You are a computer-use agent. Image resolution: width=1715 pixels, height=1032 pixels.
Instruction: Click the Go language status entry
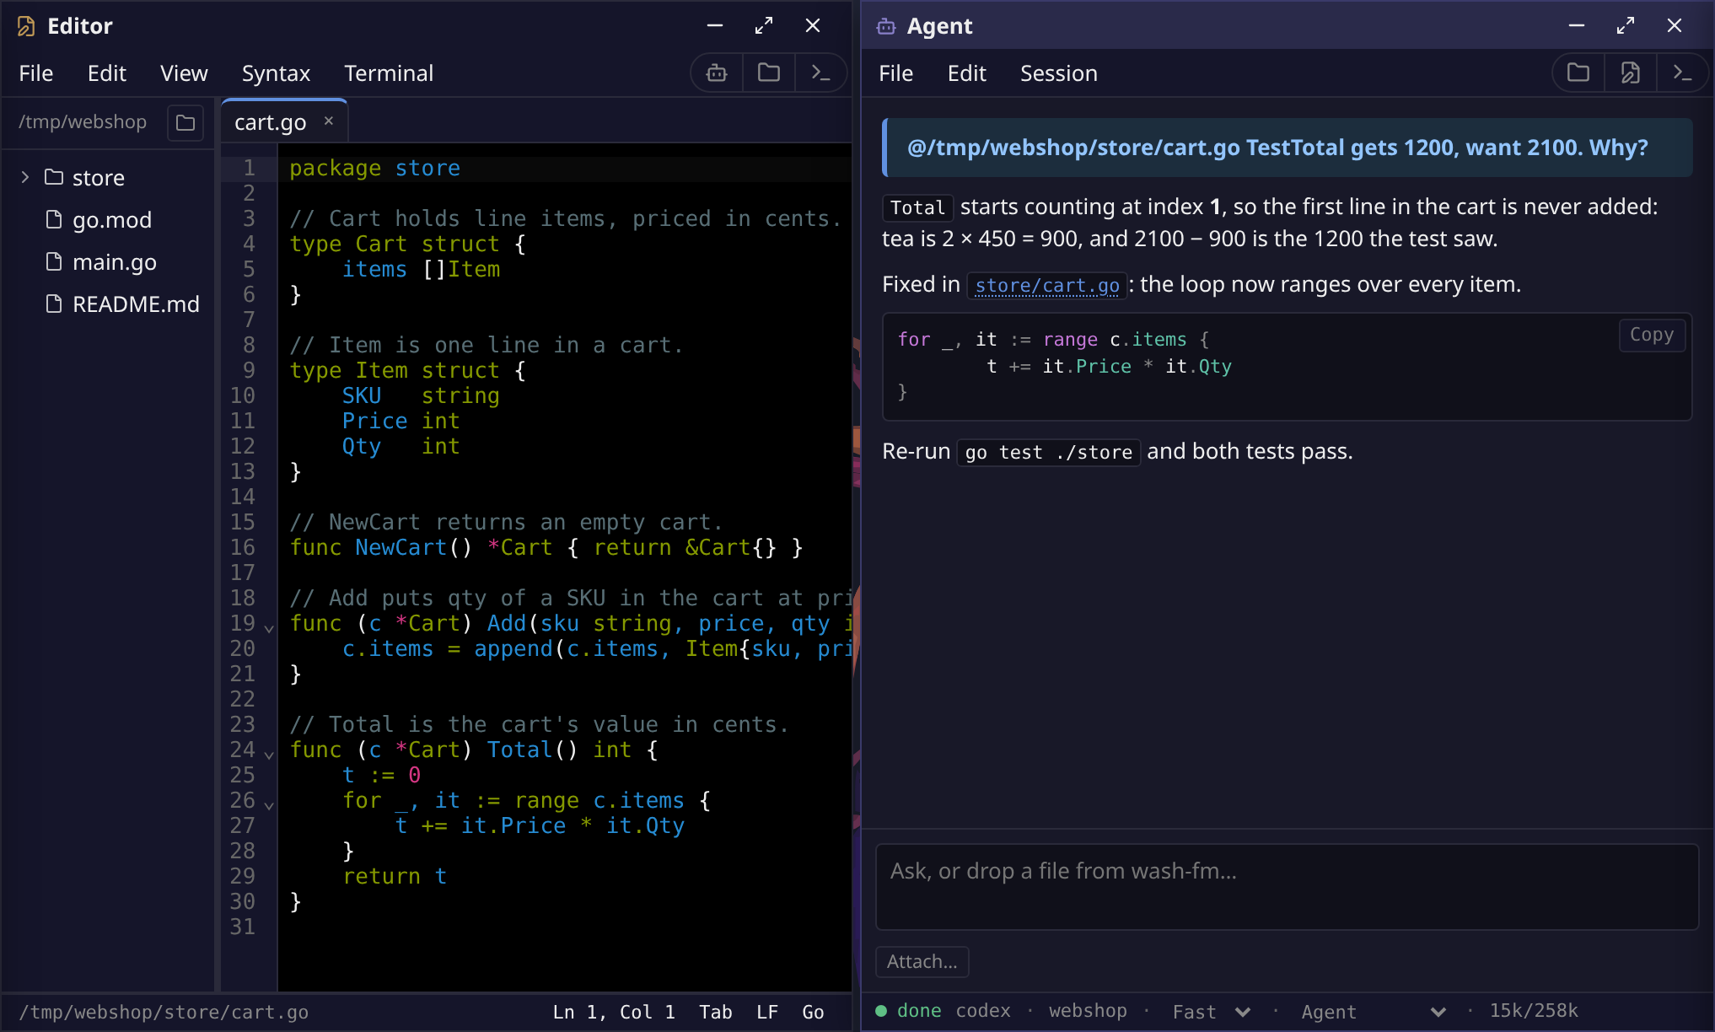[x=813, y=1012]
